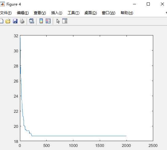Click the y-axis tick label 30
The height and width of the screenshot is (150, 167).
point(16,51)
